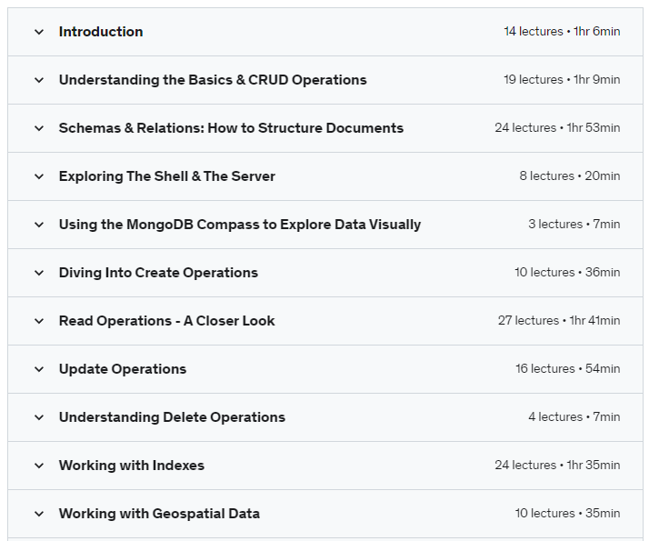Click '10 lectures • 36min' text
649x541 pixels.
567,273
